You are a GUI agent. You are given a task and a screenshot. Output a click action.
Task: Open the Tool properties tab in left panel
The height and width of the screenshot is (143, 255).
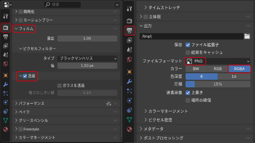5,16
